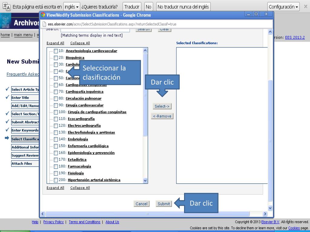Check the box next to 70: Cardiopatía isquémica
The width and height of the screenshot is (310, 232).
[56, 92]
